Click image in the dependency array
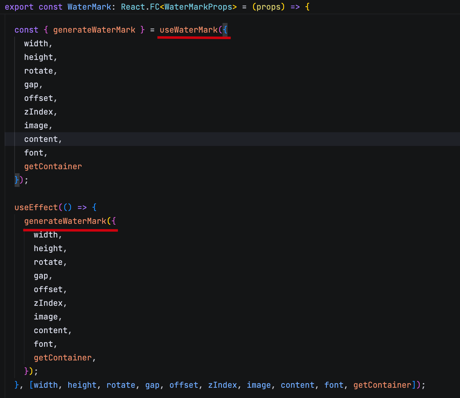Viewport: 460px width, 398px height. tap(259, 385)
